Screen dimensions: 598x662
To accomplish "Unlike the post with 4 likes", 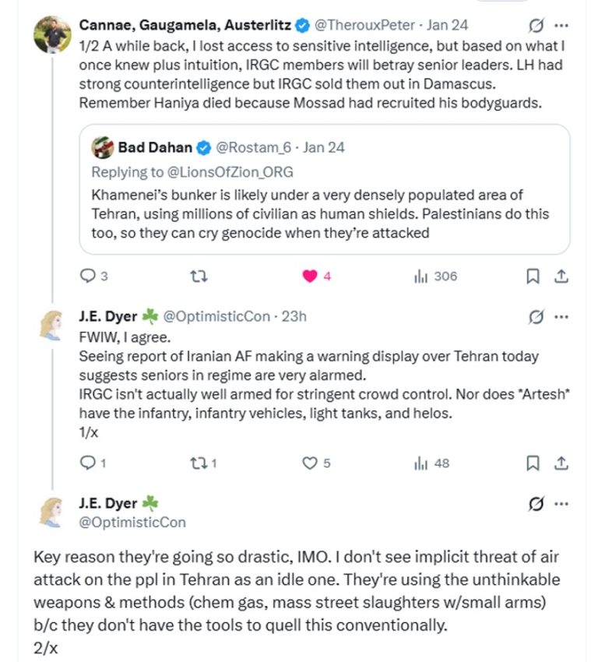I will (310, 276).
